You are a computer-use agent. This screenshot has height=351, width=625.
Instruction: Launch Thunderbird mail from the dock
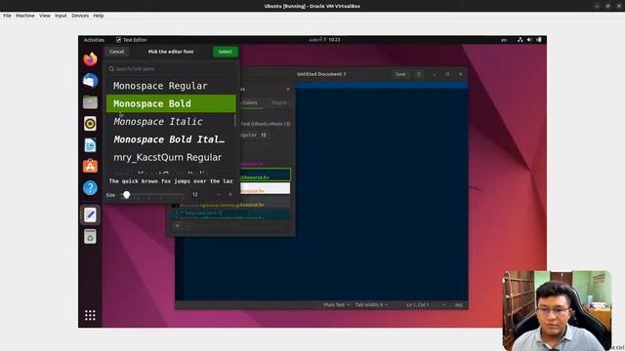click(x=90, y=80)
